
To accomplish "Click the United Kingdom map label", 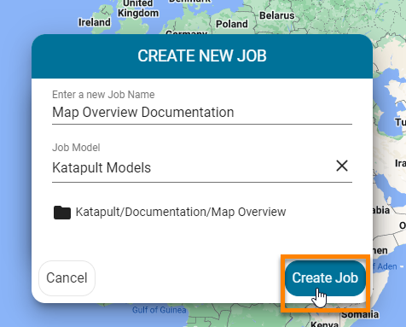I will (138, 9).
